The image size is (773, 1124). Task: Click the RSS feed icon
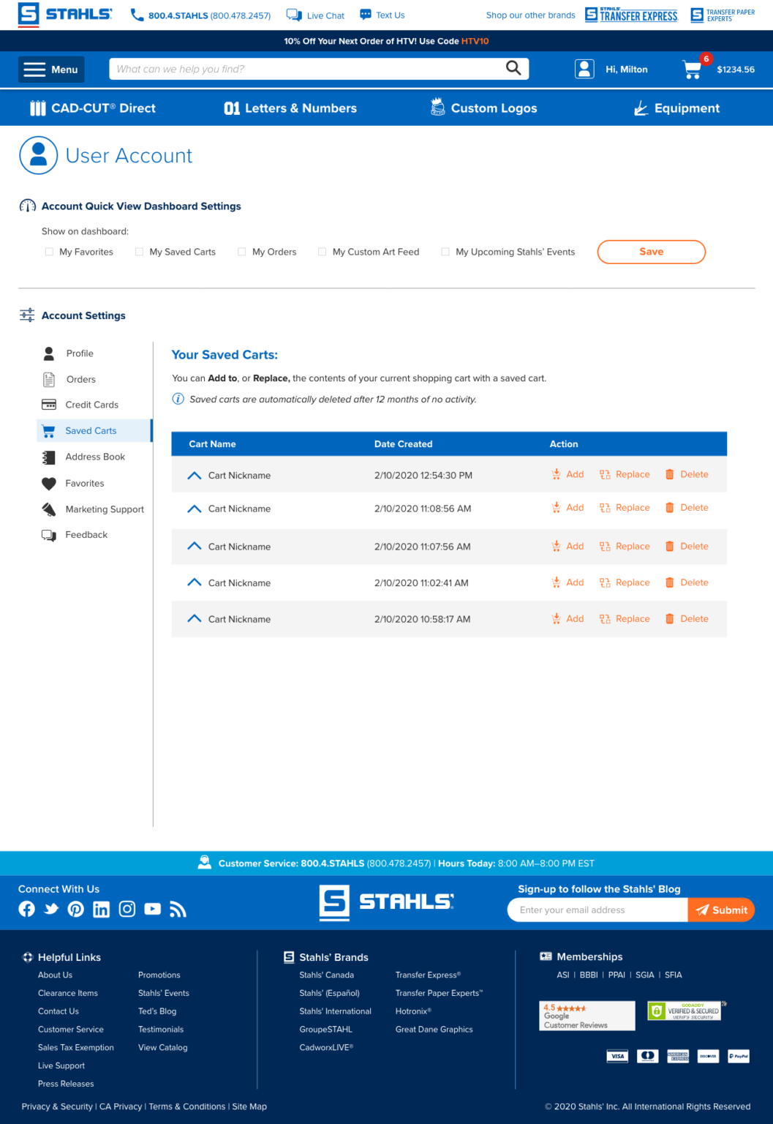point(178,909)
